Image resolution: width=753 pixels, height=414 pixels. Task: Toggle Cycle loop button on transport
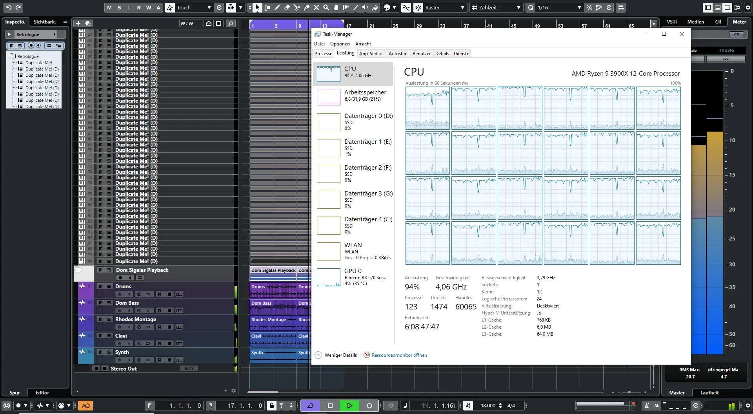311,406
